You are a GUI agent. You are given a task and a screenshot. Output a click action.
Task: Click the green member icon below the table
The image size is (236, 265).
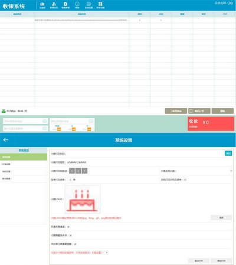(x=4, y=111)
